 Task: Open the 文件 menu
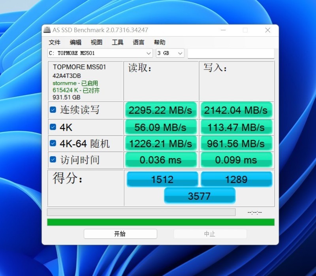coord(55,42)
